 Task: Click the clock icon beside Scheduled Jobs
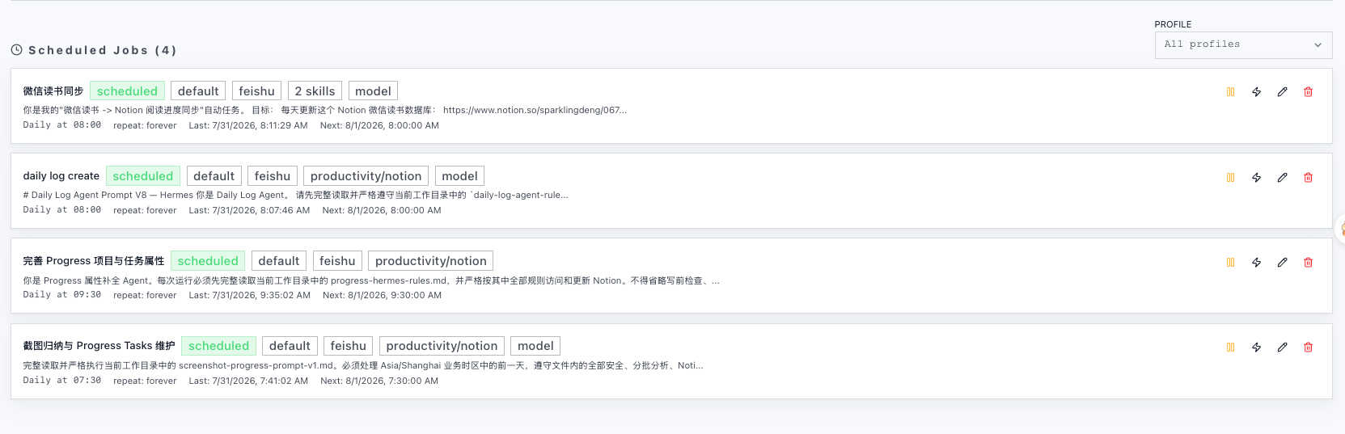click(x=16, y=50)
